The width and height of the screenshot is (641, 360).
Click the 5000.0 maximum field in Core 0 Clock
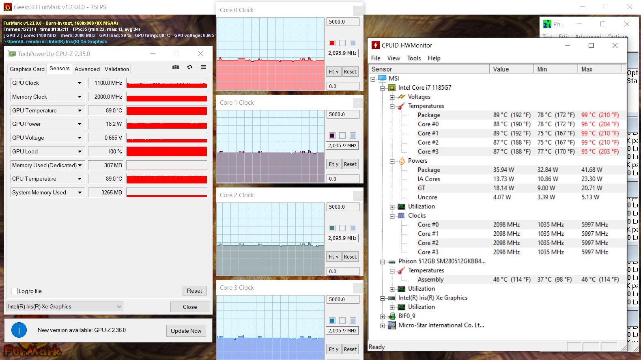pos(343,22)
